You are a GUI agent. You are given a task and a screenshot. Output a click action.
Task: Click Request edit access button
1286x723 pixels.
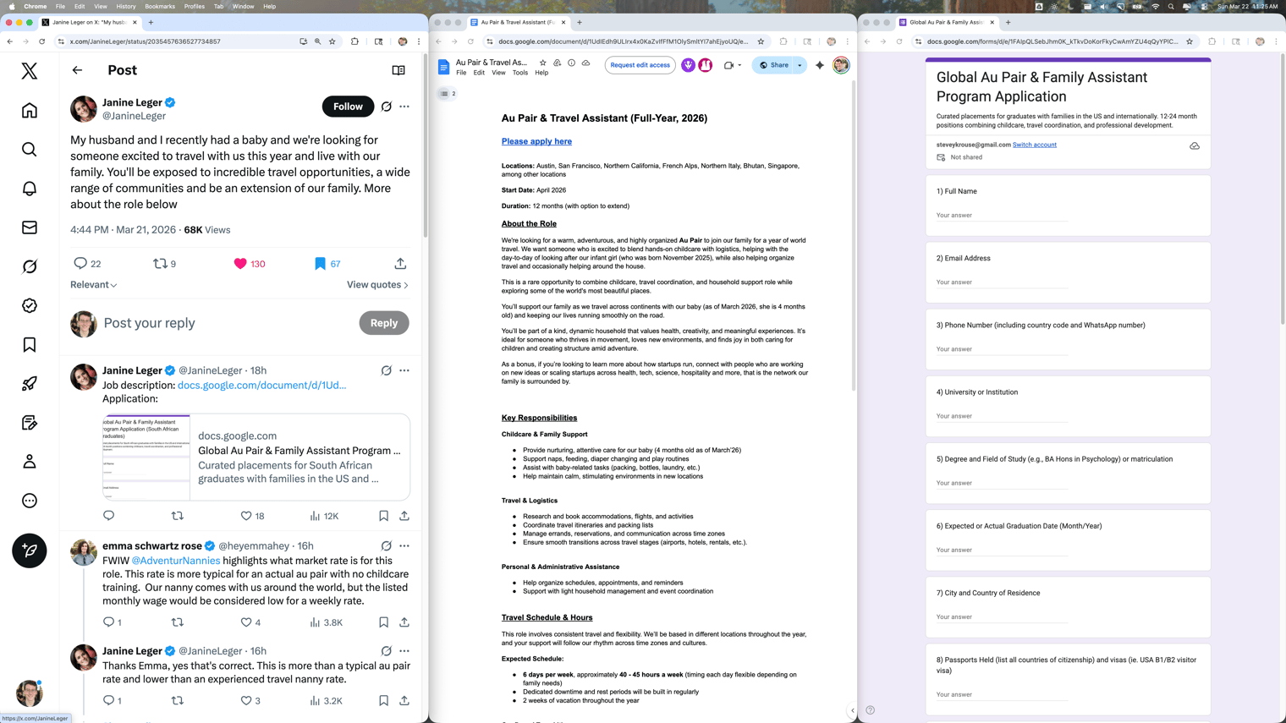pos(640,65)
